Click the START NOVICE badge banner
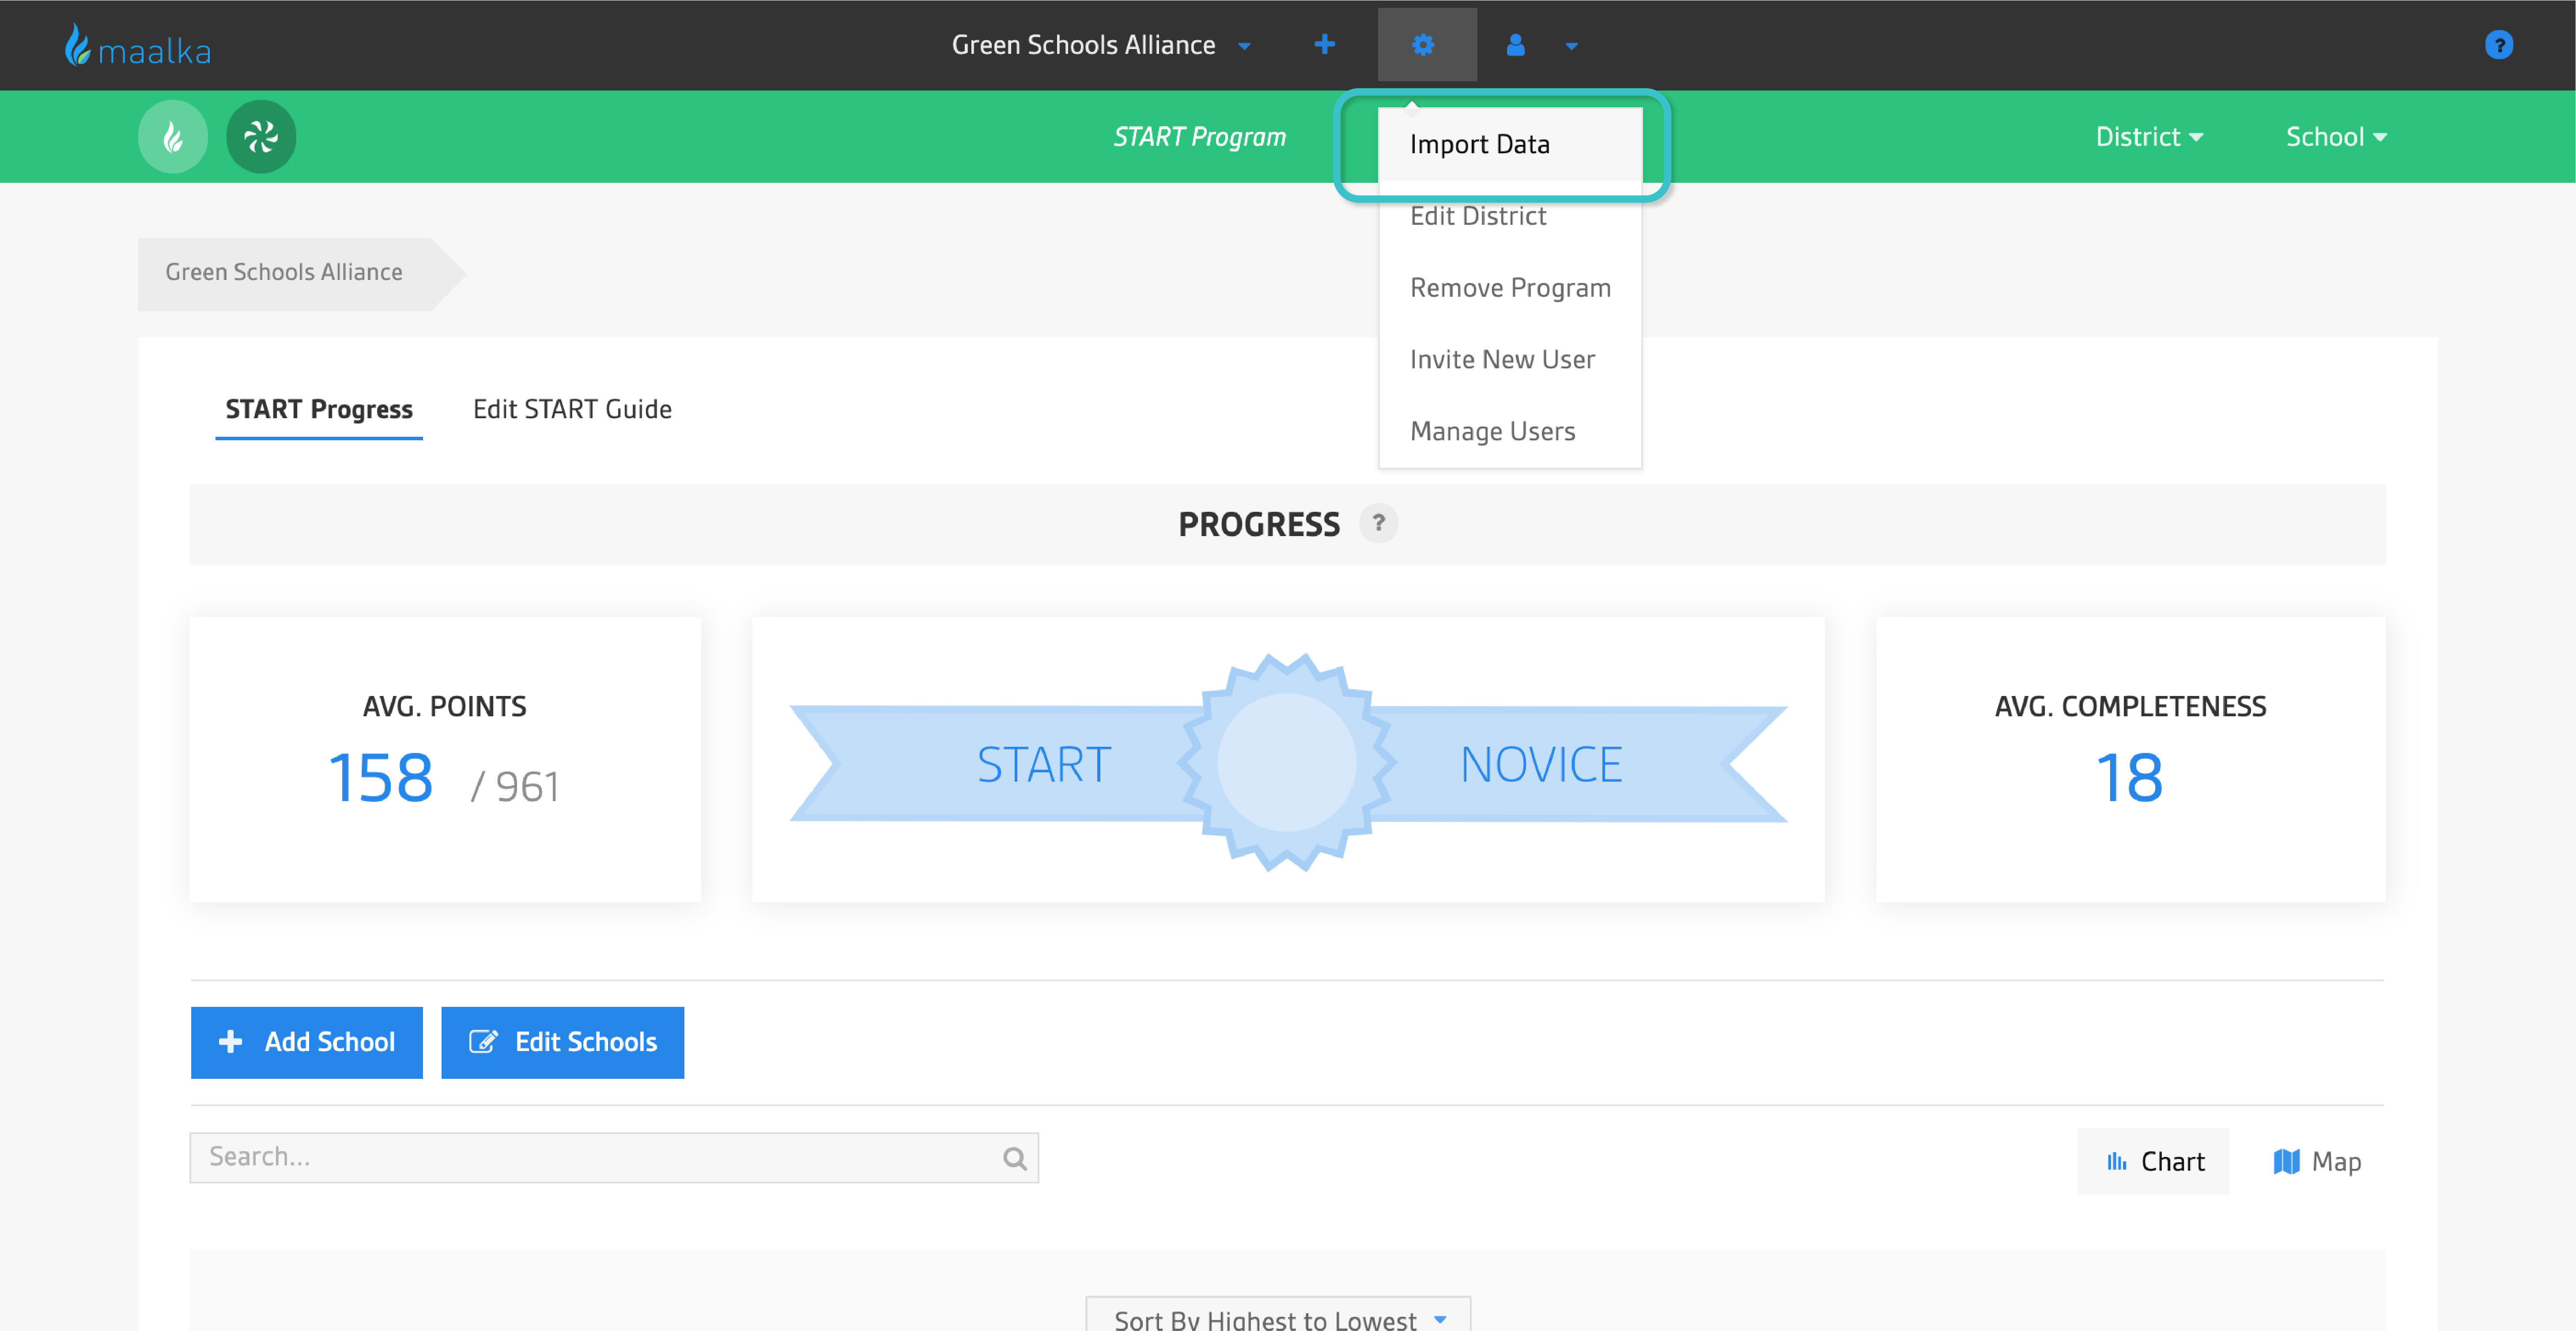The image size is (2576, 1331). tap(1288, 763)
